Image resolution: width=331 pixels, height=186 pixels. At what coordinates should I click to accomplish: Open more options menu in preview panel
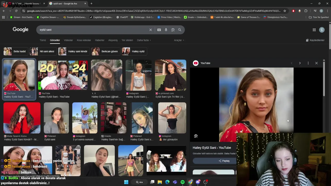(308, 63)
